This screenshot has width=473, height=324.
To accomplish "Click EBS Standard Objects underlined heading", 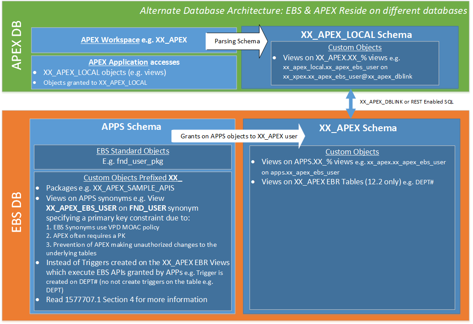I will (x=133, y=151).
